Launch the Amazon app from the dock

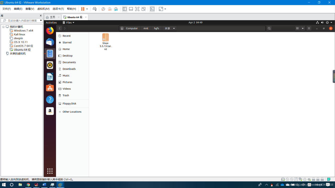pyautogui.click(x=50, y=111)
